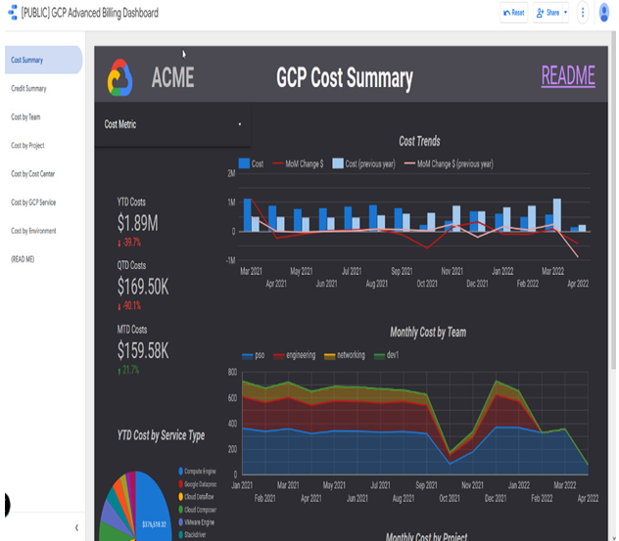
Task: Click the MTD Costs value $159.58K
Action: click(143, 350)
